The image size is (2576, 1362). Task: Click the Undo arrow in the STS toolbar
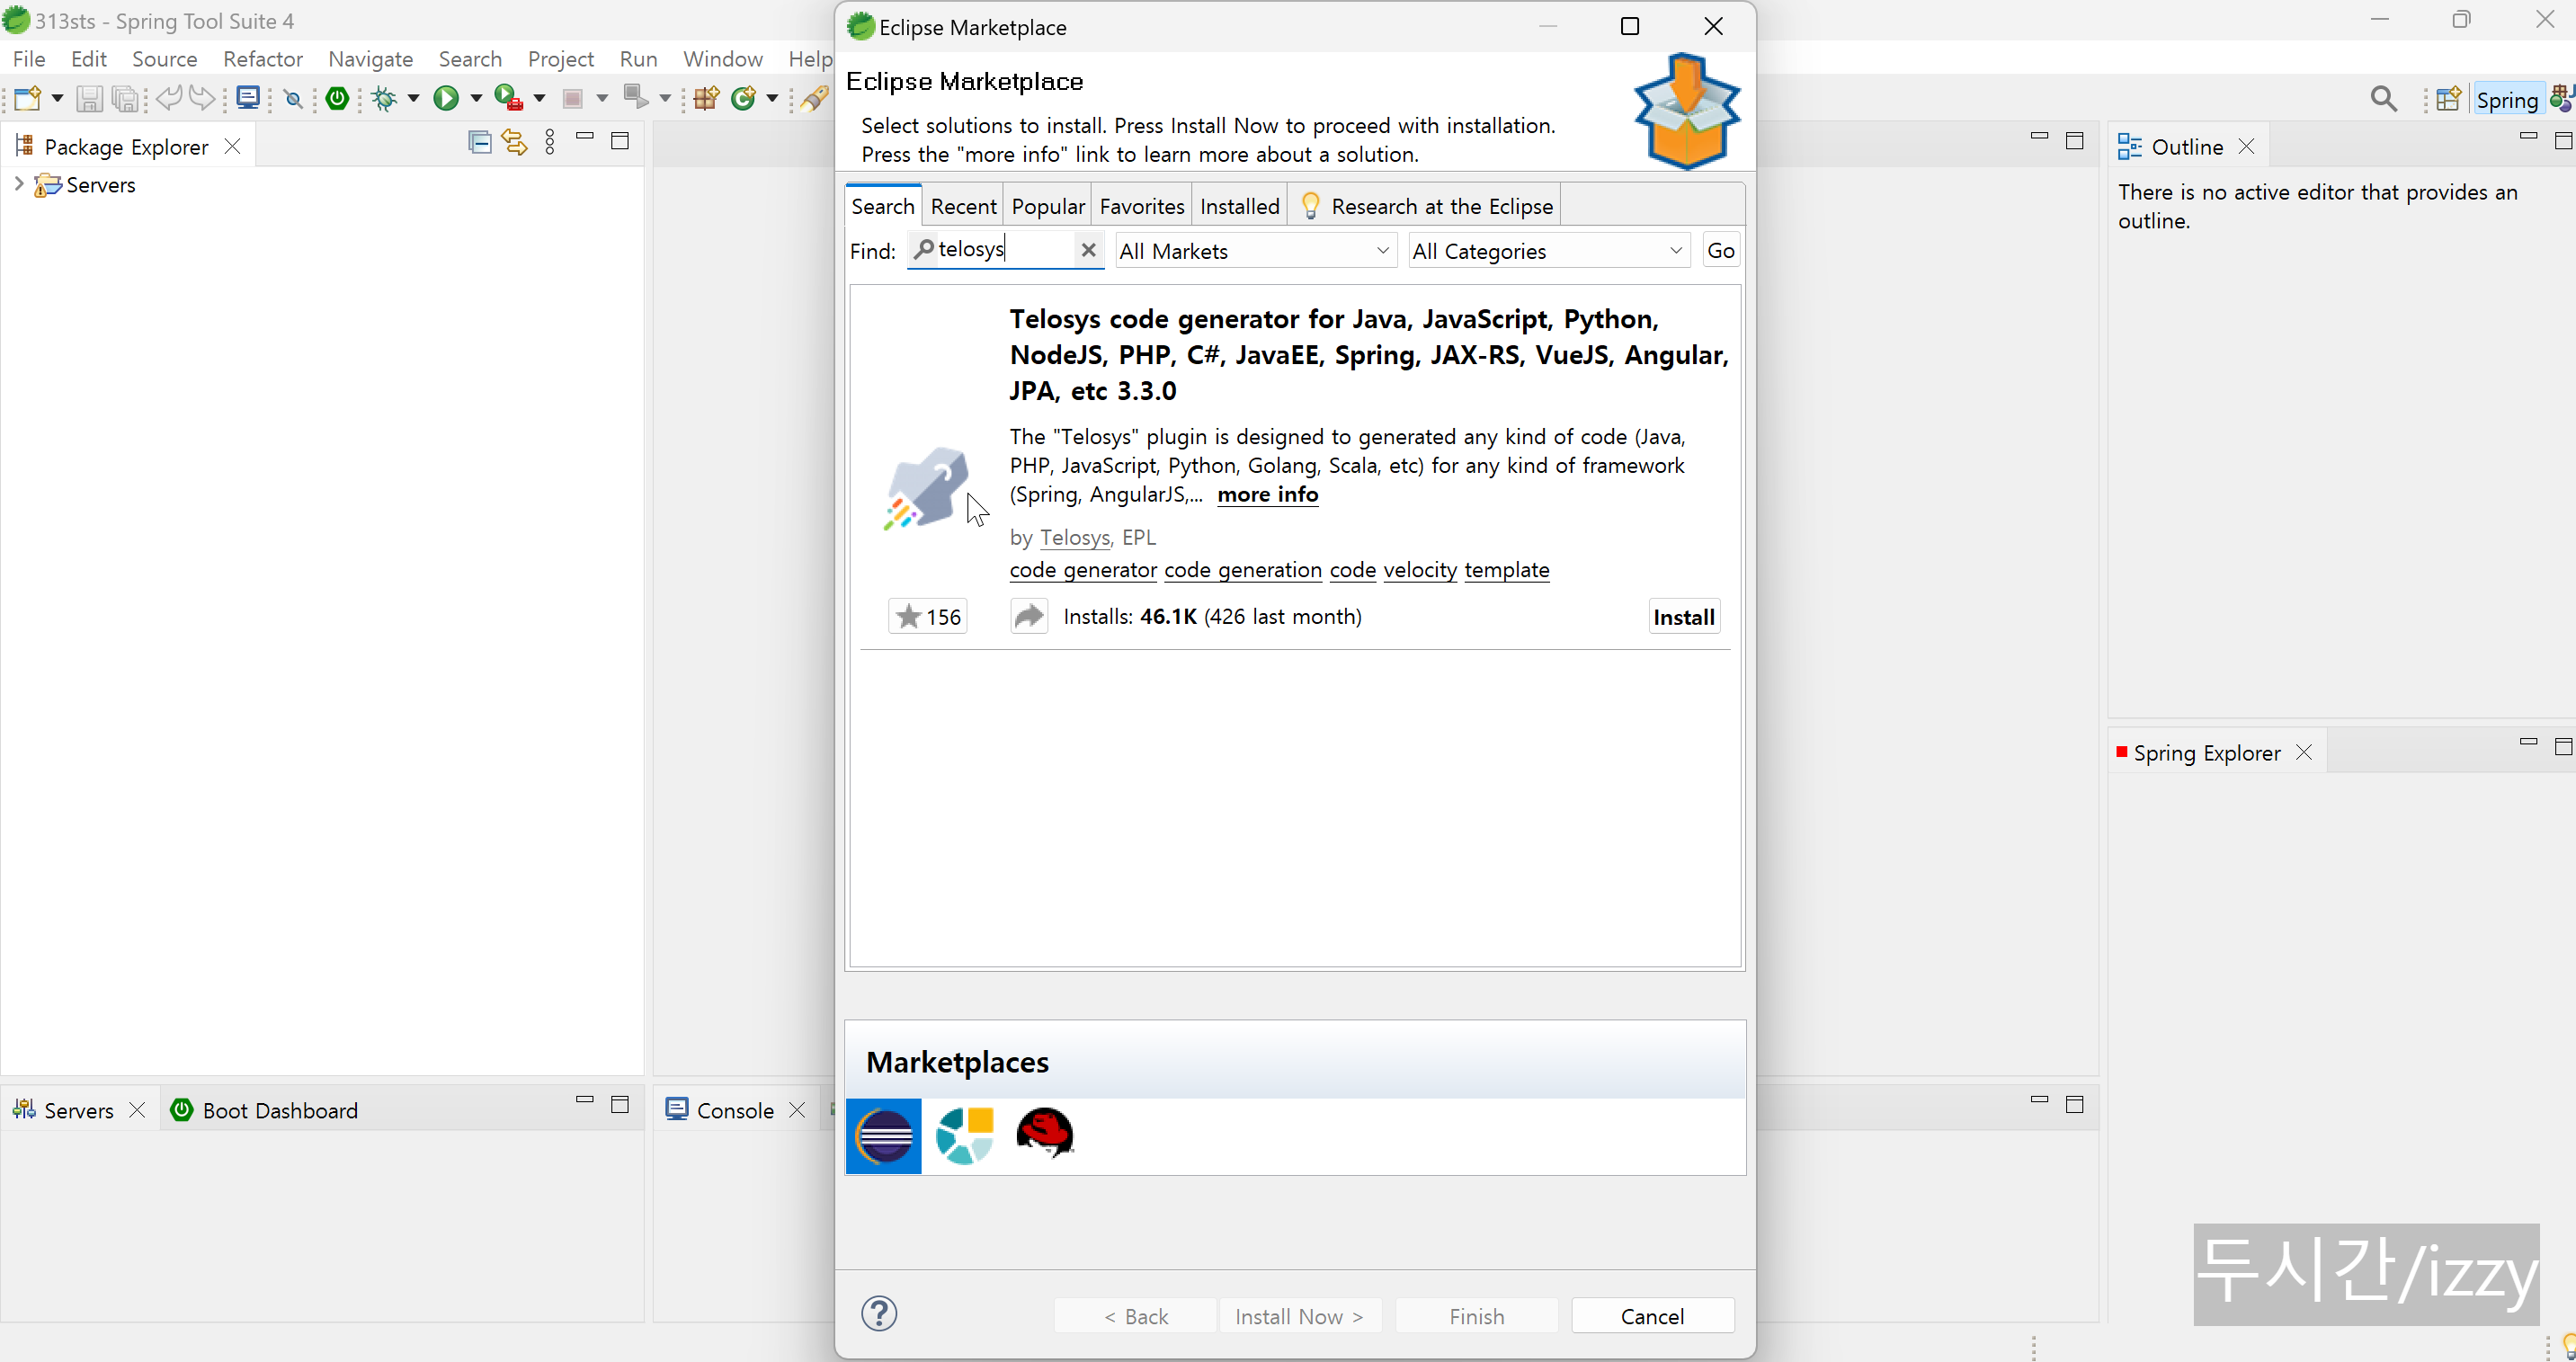point(168,97)
